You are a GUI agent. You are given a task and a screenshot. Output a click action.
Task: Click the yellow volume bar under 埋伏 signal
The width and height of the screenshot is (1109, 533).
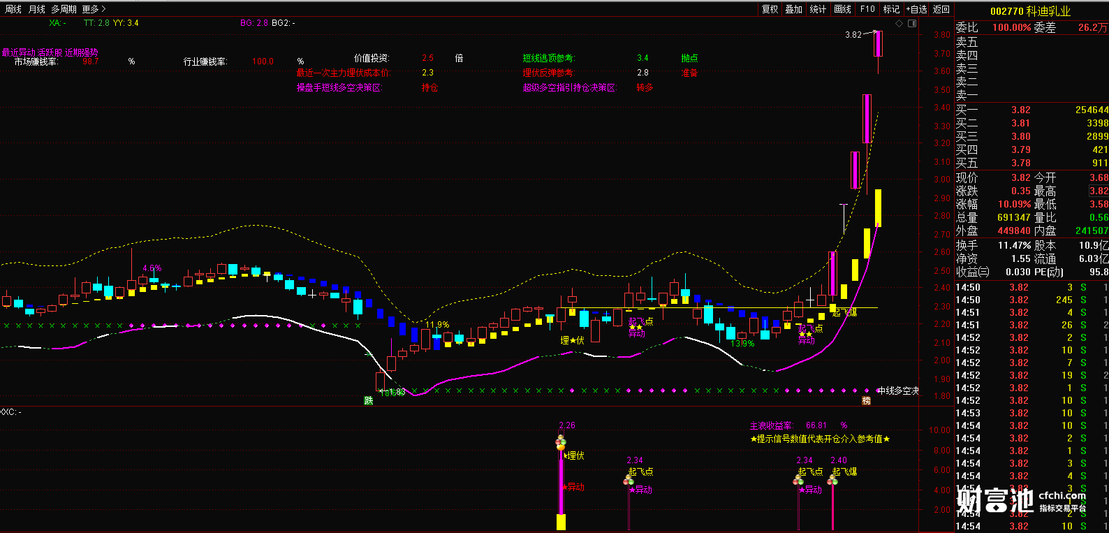point(561,522)
